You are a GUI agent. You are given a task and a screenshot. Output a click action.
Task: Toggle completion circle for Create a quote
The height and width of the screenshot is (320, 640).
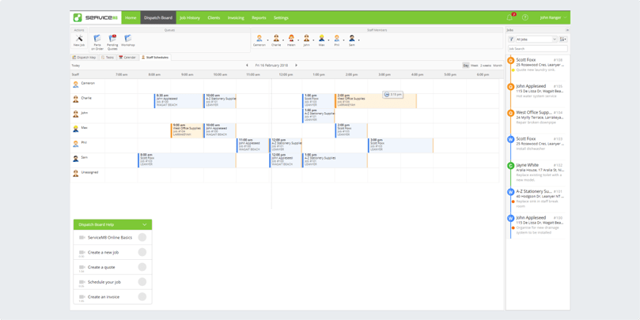142,267
